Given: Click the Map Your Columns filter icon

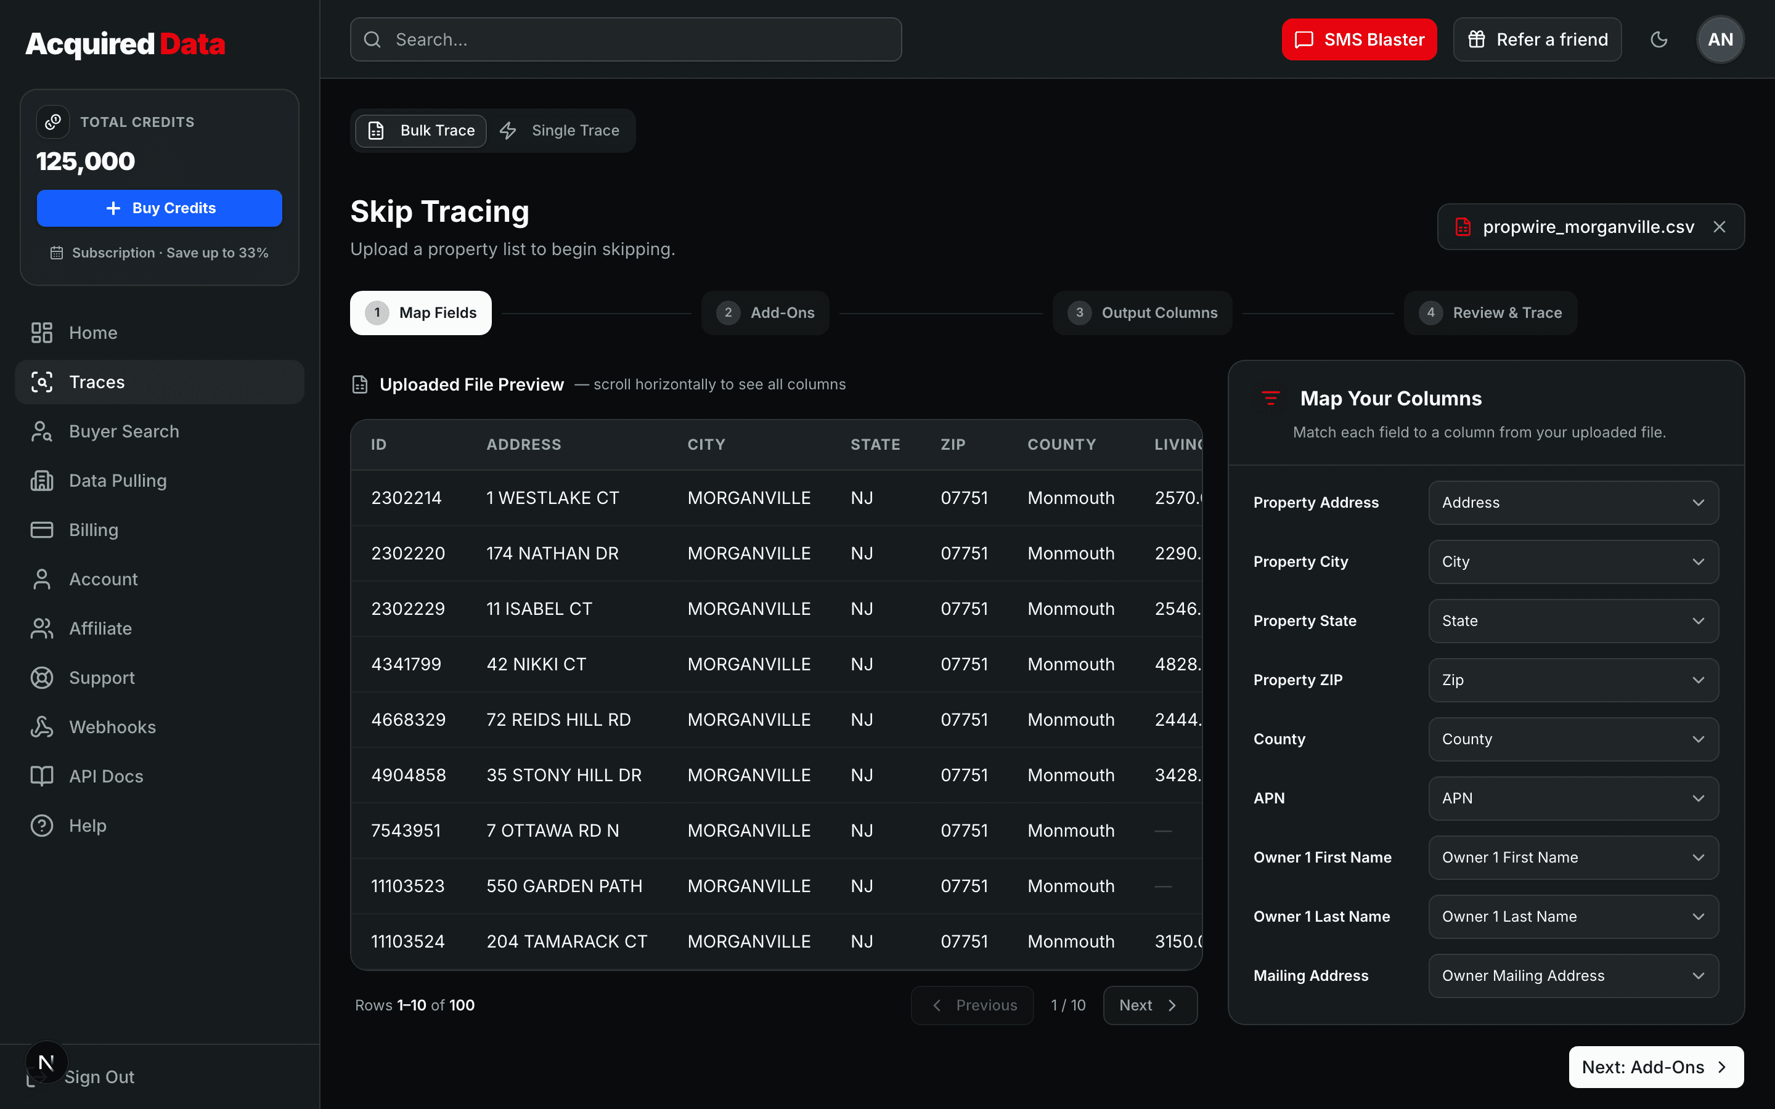Looking at the screenshot, I should click(1270, 398).
